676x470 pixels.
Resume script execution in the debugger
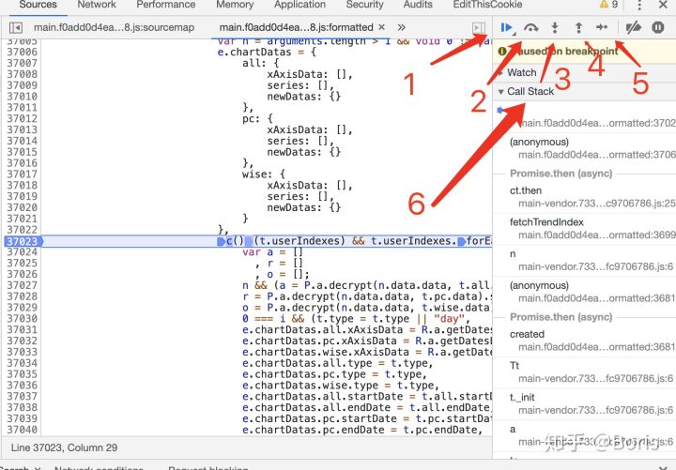tap(507, 27)
